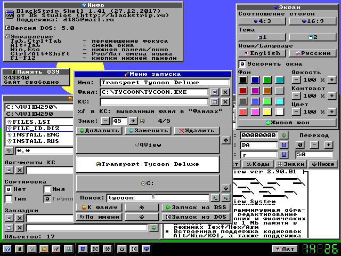Image resolution: width=341 pixels, height=256 pixels.
Task: Click Добавить button
Action: (x=99, y=131)
